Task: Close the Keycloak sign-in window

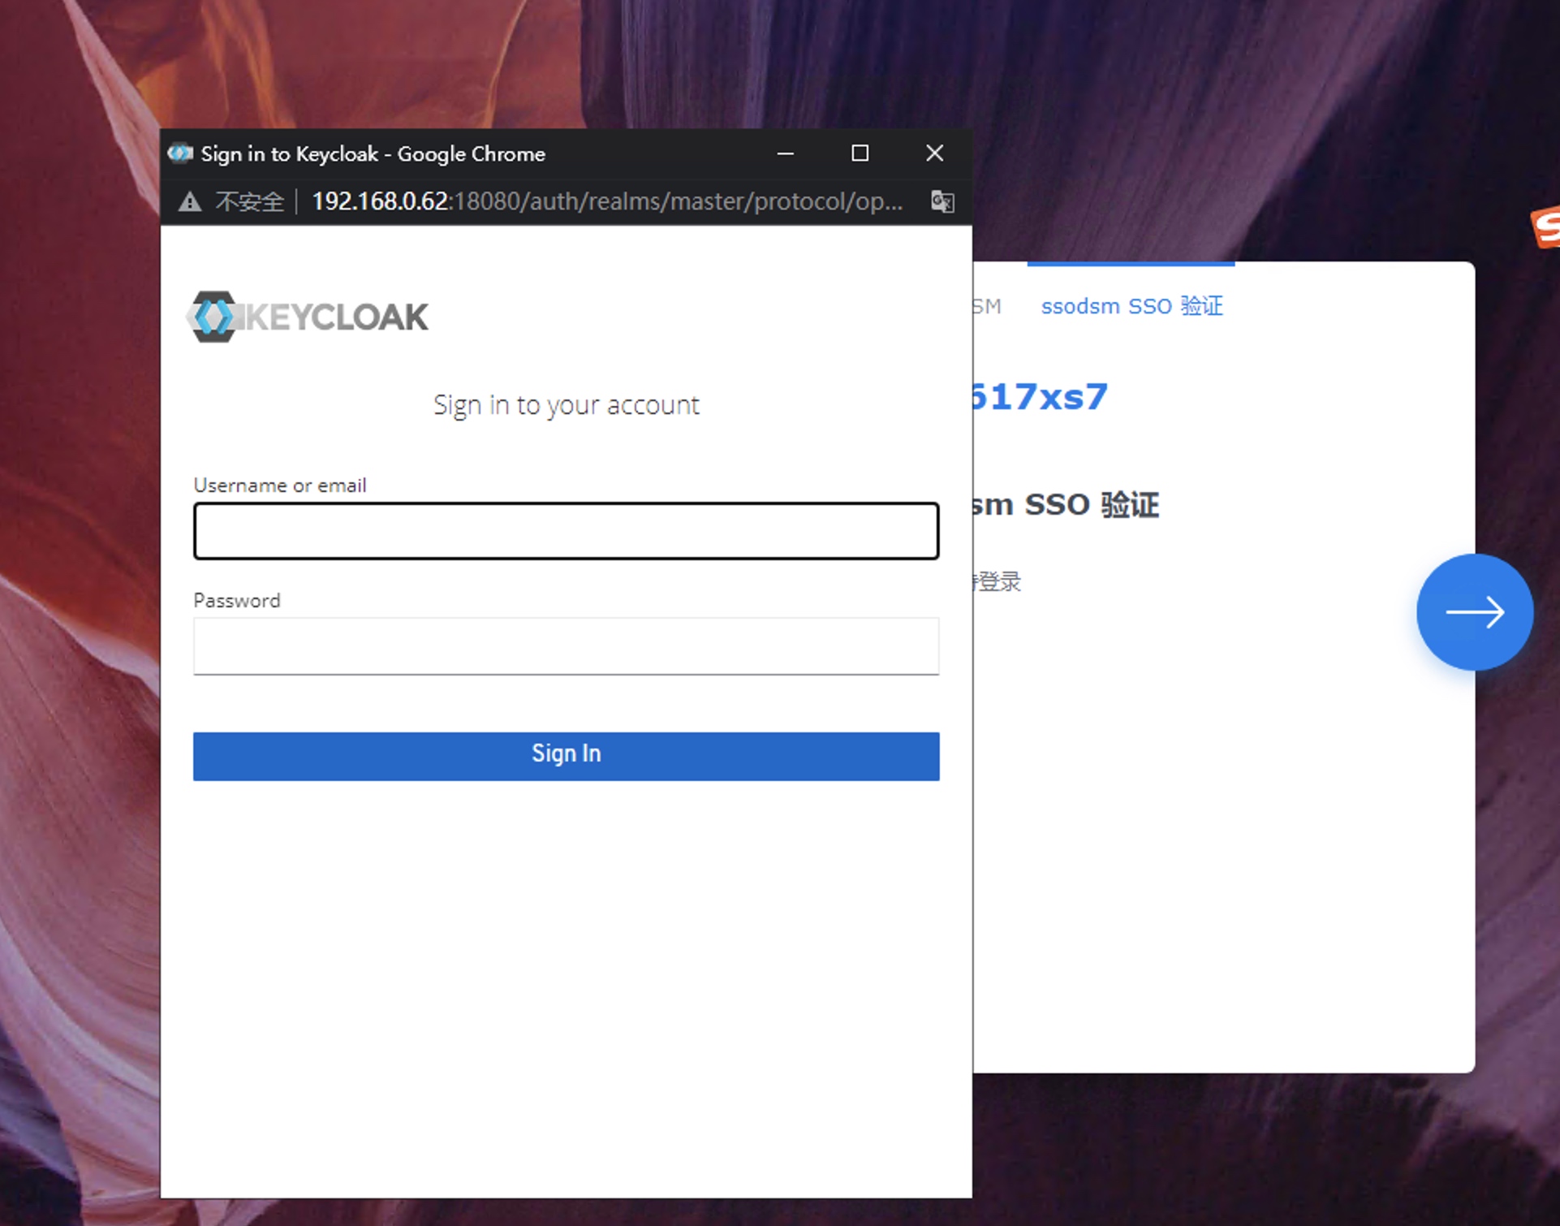Action: (934, 153)
